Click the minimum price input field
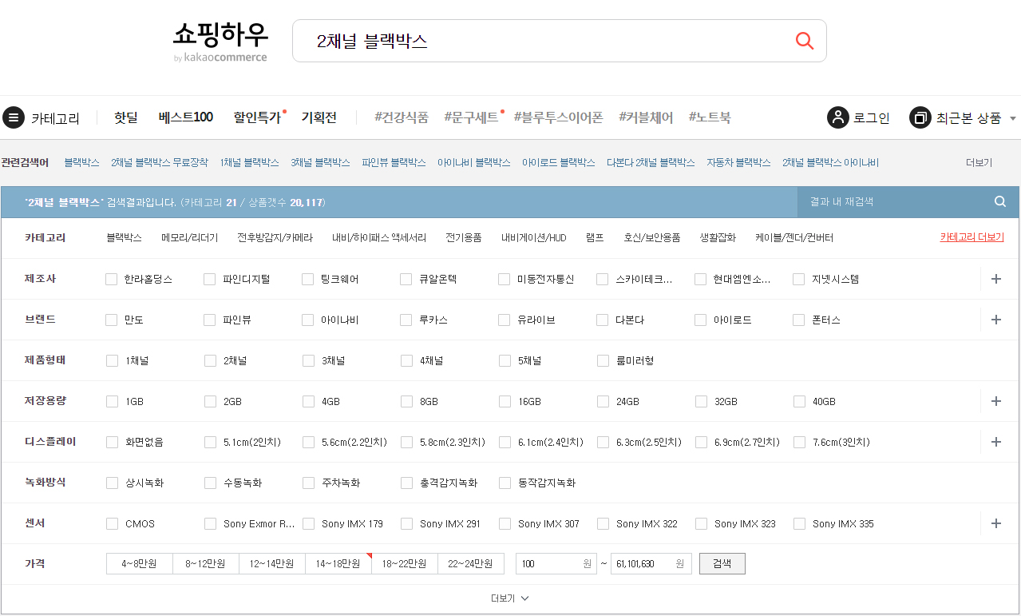Image resolution: width=1021 pixels, height=616 pixels. pos(556,563)
